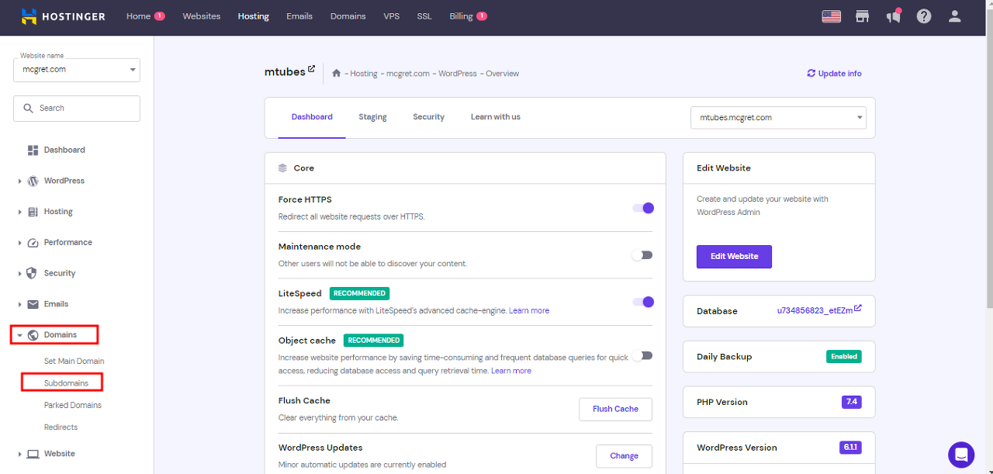Image resolution: width=993 pixels, height=474 pixels.
Task: Click the Flush Cache button
Action: point(615,409)
